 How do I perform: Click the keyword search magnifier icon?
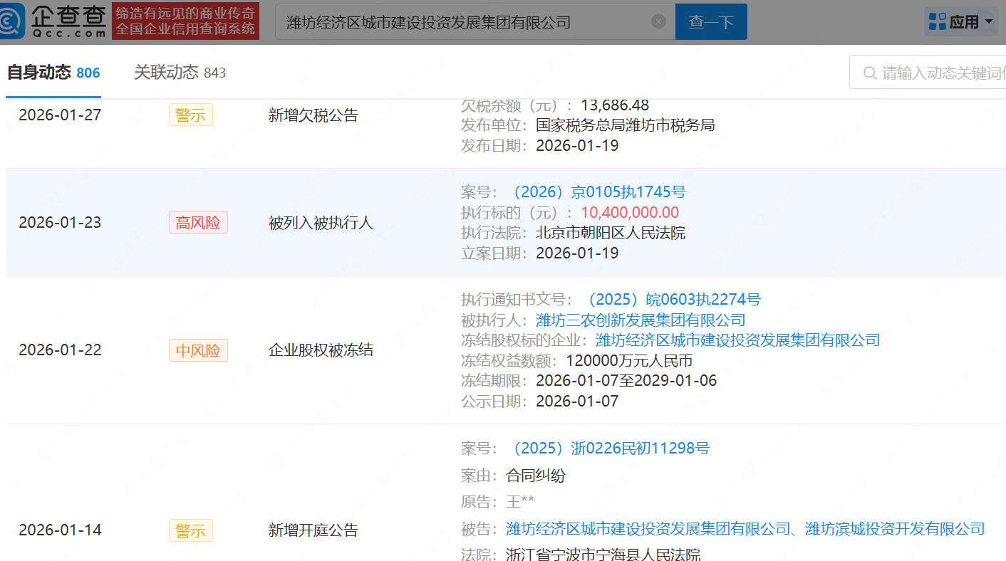[x=869, y=73]
